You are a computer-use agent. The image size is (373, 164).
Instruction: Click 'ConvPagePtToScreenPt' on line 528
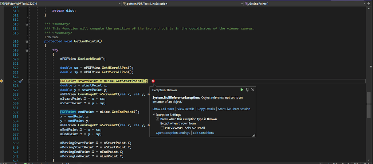[x=98, y=95]
